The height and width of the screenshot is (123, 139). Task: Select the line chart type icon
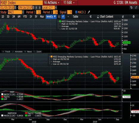pos(59,16)
